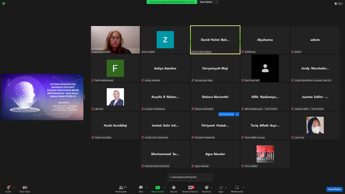Open Whiteboards
Image resolution: width=345 pixels, height=194 pixels.
coord(237,189)
